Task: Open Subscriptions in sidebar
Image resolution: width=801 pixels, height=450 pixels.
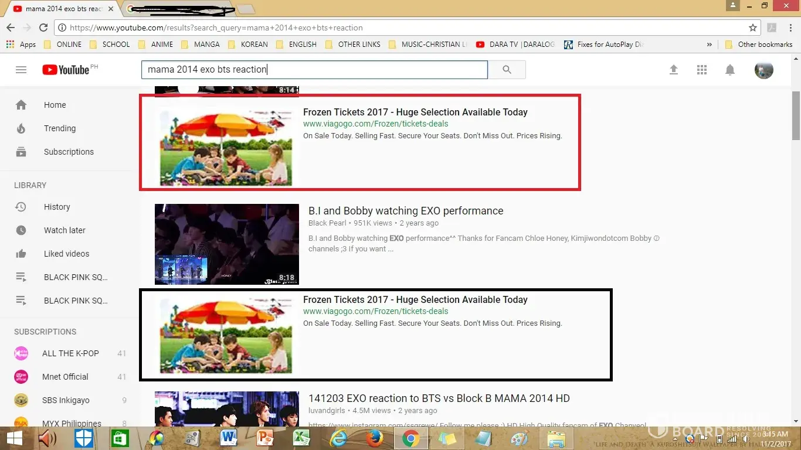Action: (x=68, y=152)
